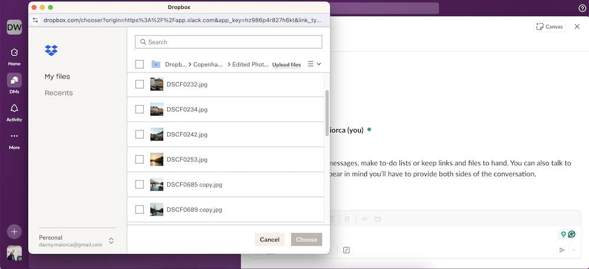Click the Cancel button
Image resolution: width=589 pixels, height=269 pixels.
(x=269, y=240)
